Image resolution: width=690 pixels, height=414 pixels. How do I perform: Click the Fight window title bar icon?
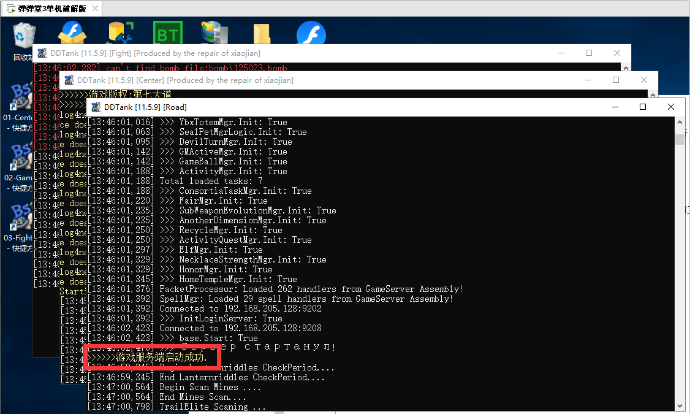[x=42, y=53]
